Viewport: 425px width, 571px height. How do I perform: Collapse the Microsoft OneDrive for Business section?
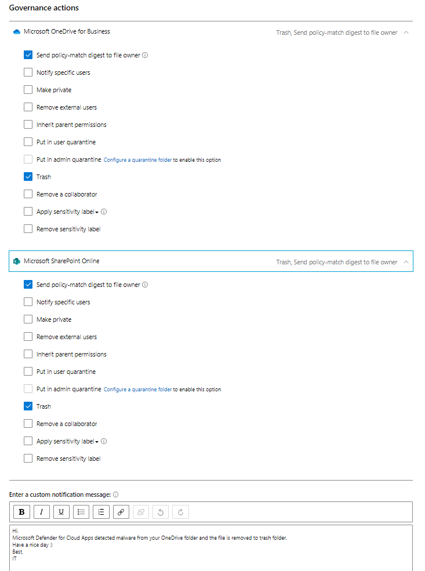pos(406,32)
